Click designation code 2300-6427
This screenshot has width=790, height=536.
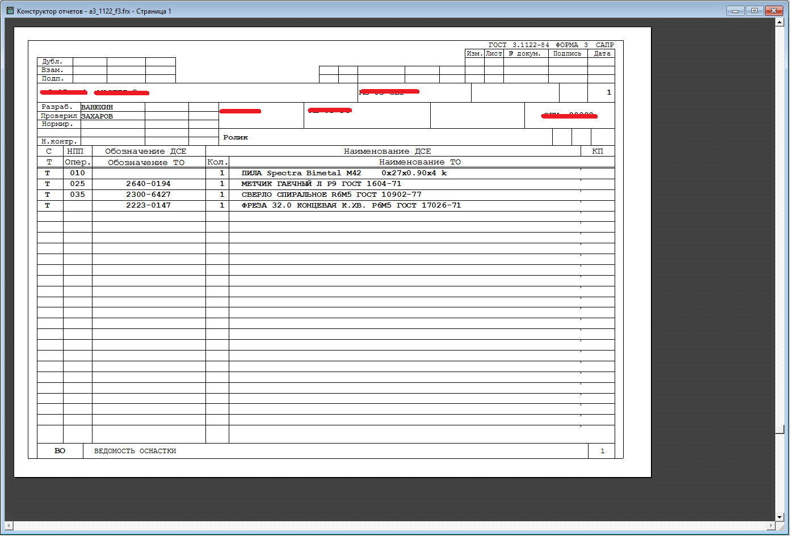148,195
